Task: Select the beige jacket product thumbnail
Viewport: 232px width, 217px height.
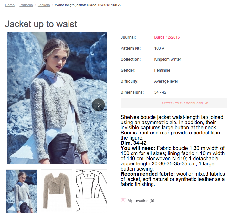Action: tap(57, 191)
